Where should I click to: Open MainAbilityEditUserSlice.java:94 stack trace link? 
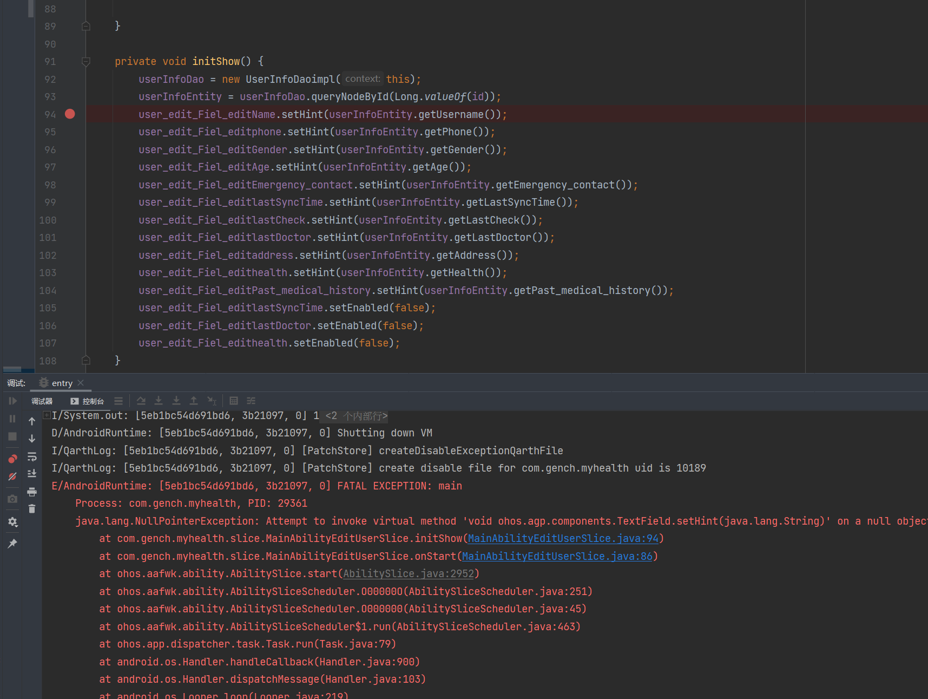tap(563, 539)
